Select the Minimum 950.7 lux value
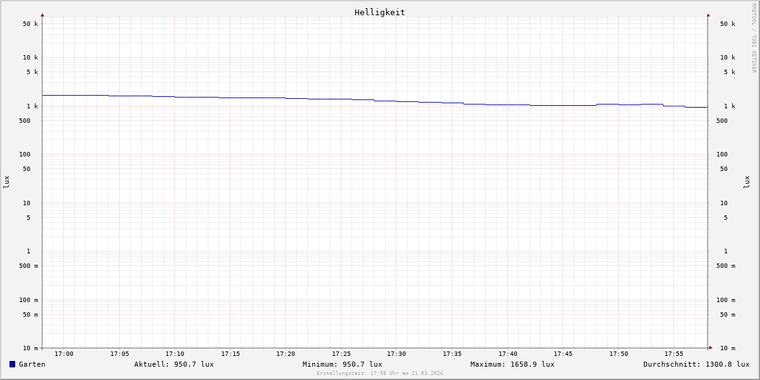 tap(342, 364)
